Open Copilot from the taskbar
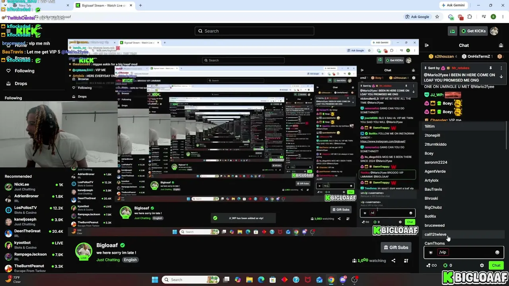Screen dimensions: 509x286 pyautogui.click(x=238, y=280)
